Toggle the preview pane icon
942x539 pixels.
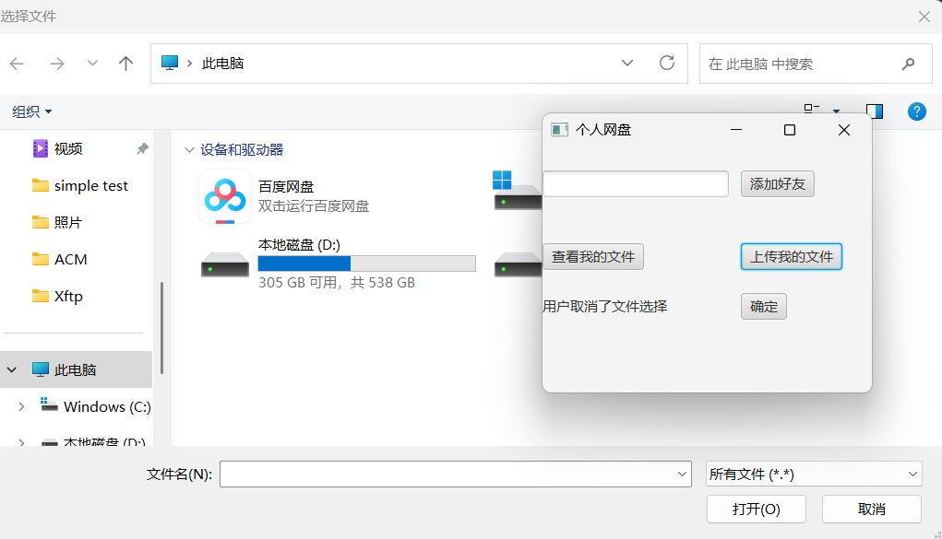coord(874,111)
